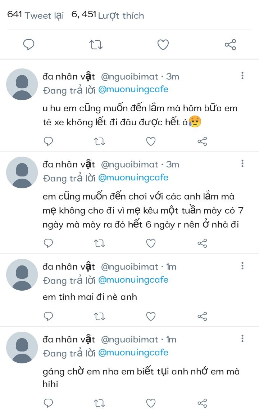Like the 'té xe' reply tweet
Image resolution: width=259 pixels, height=412 pixels.
(151, 141)
